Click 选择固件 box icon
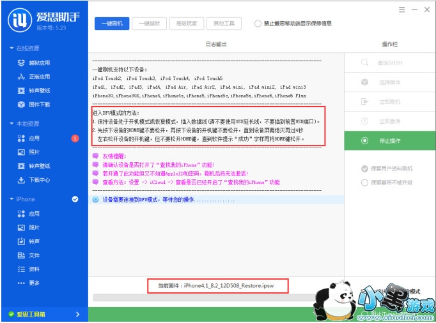The width and height of the screenshot is (436, 323). (x=364, y=82)
